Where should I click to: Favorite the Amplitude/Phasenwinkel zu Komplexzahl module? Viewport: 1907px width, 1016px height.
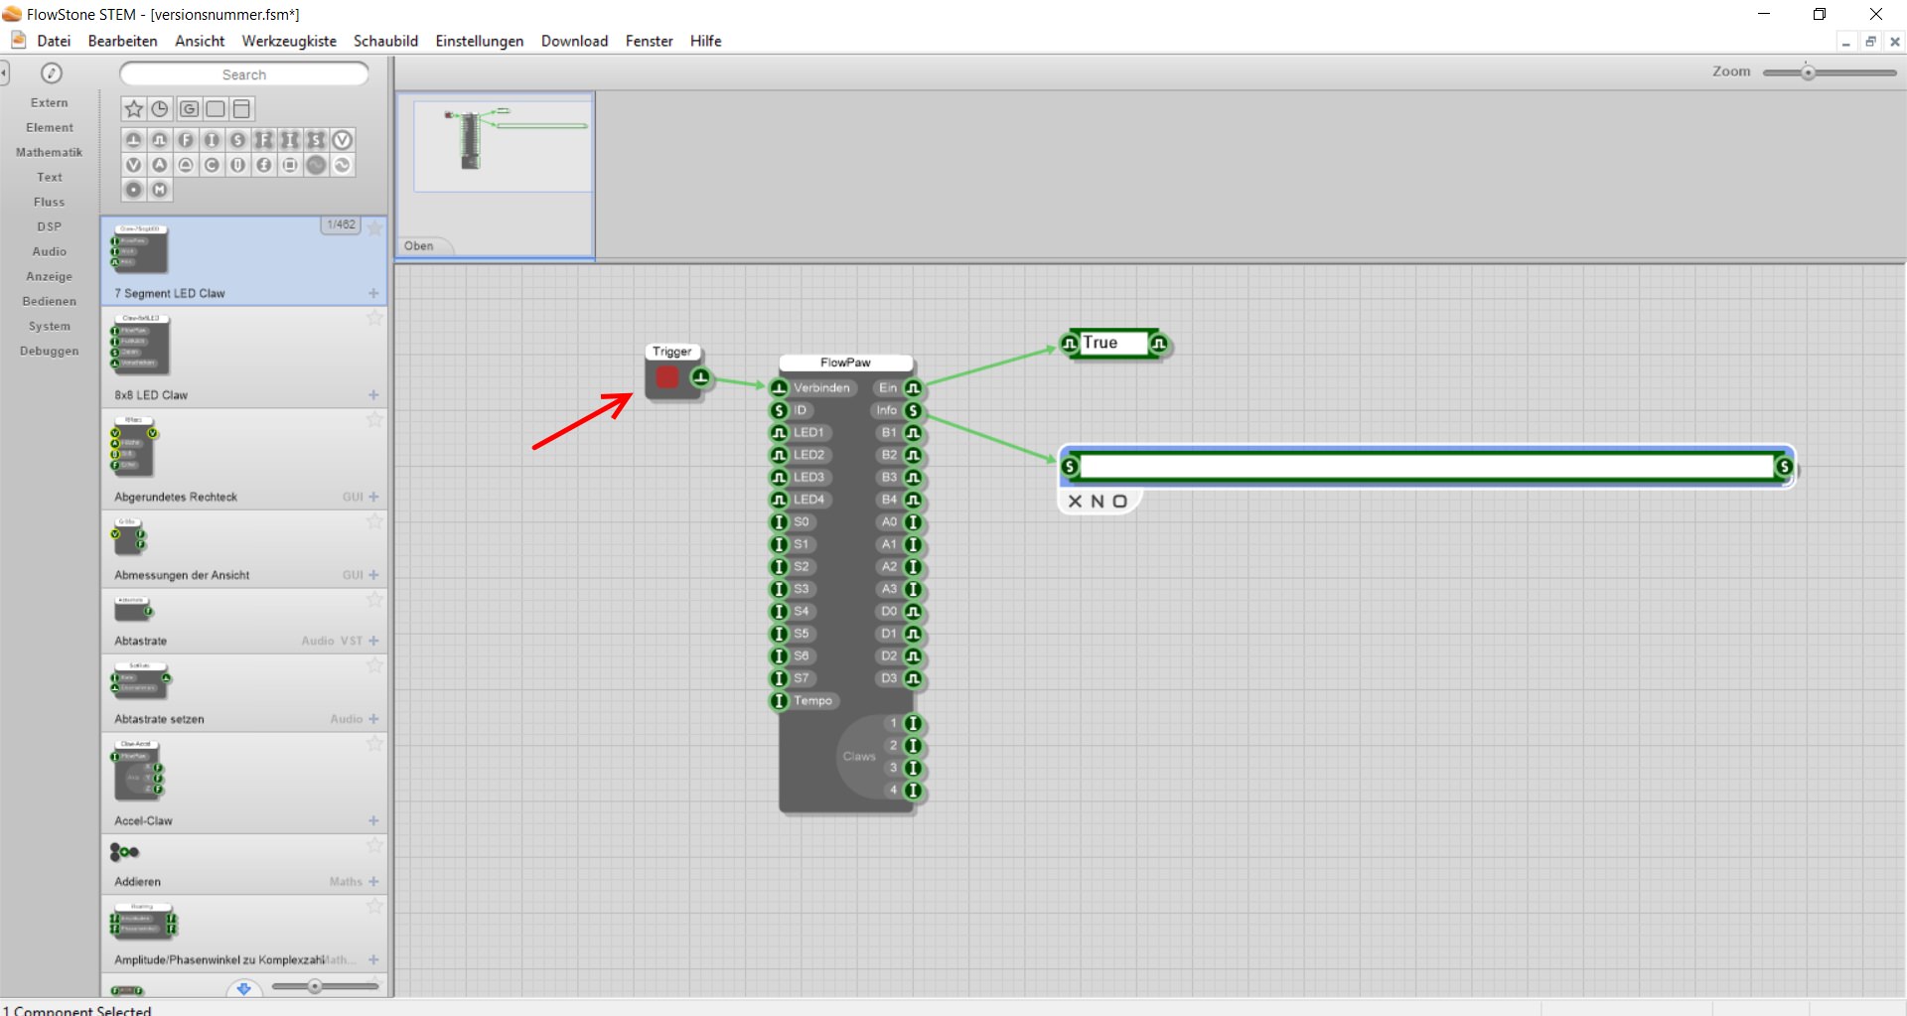click(374, 907)
